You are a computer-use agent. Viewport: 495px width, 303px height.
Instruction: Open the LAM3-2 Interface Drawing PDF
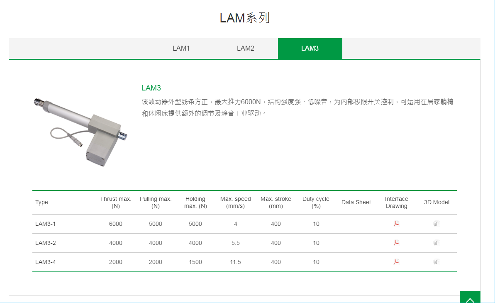(396, 243)
